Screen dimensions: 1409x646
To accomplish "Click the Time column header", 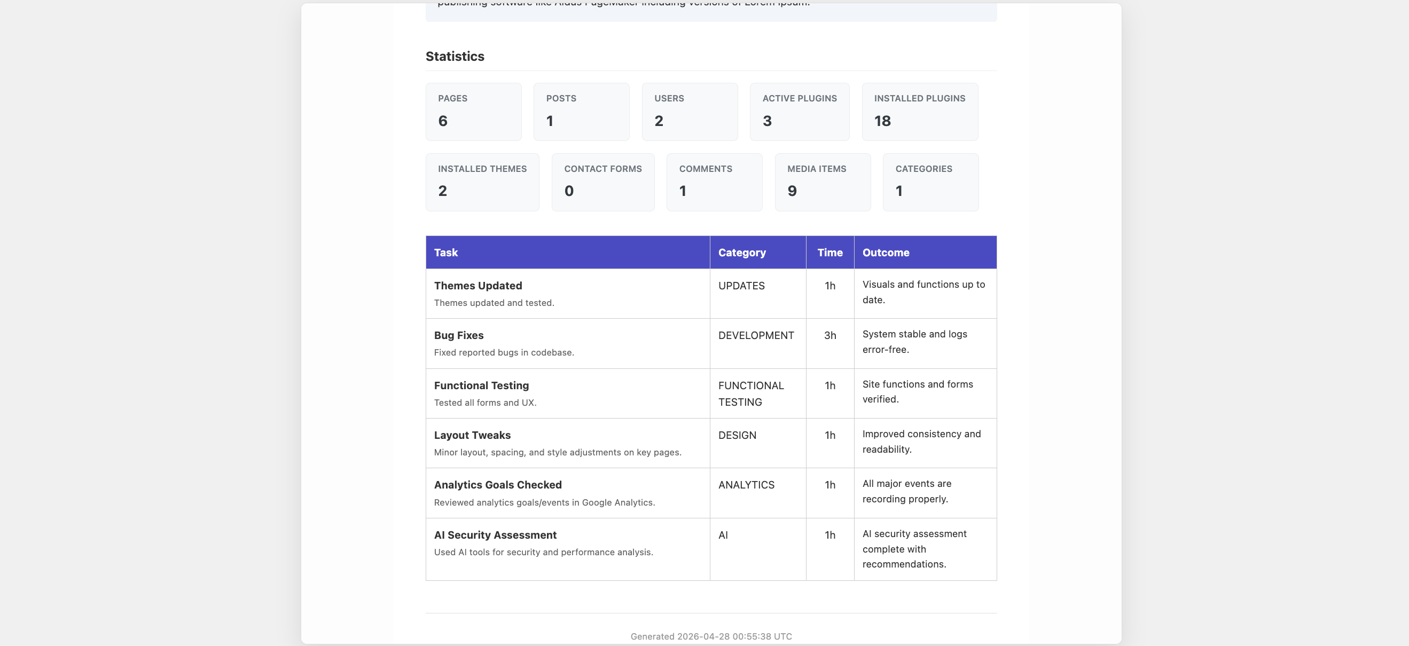I will coord(829,253).
